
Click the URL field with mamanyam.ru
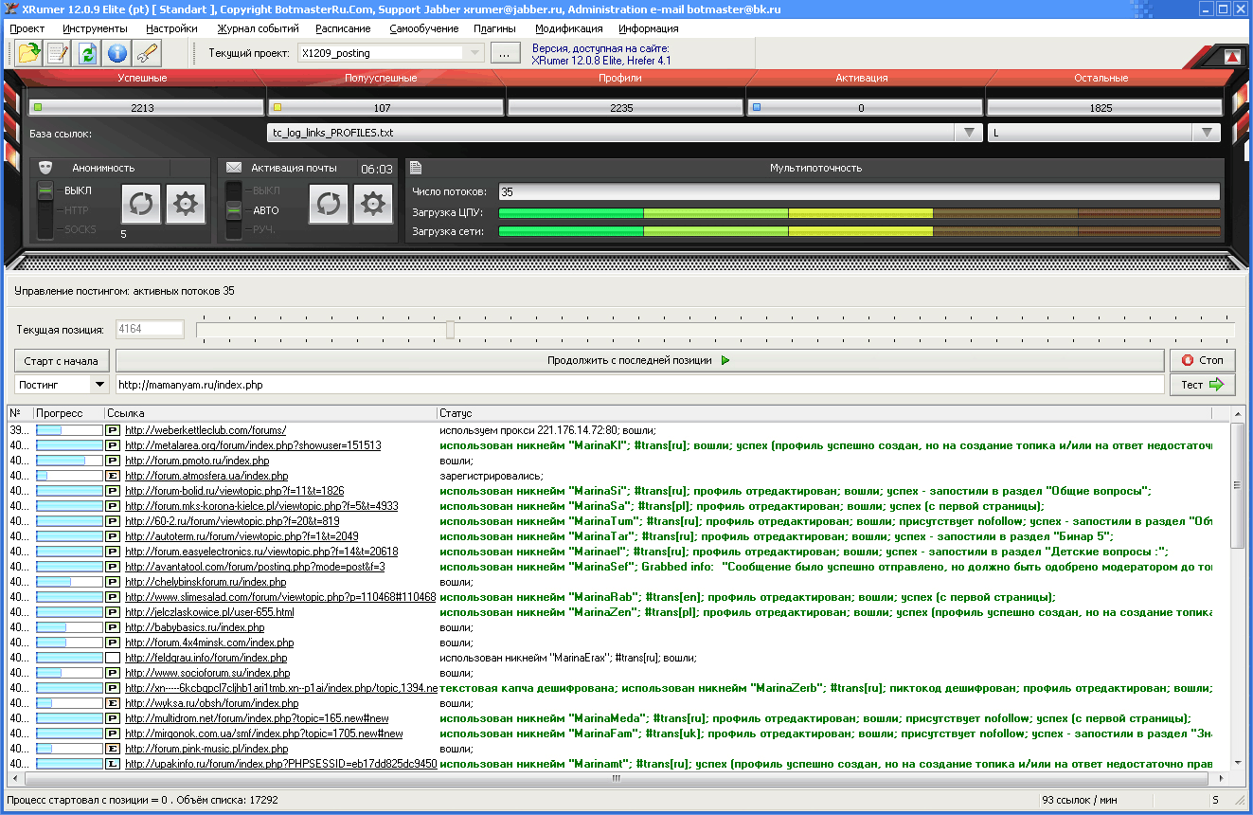(x=639, y=385)
